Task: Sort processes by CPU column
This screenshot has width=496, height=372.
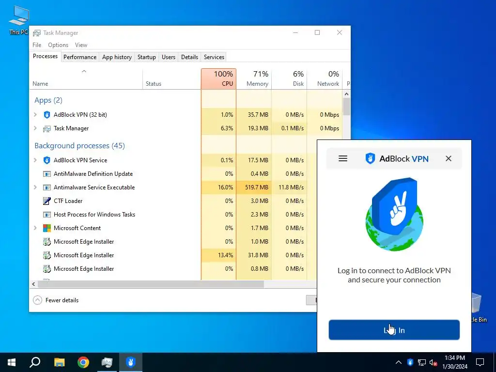Action: pyautogui.click(x=218, y=79)
